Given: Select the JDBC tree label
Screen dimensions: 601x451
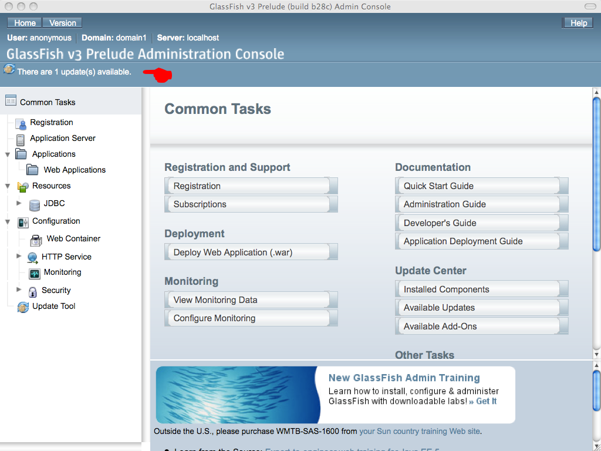Looking at the screenshot, I should point(54,203).
